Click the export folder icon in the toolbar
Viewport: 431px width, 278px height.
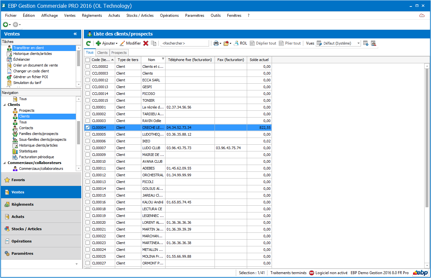click(x=226, y=43)
